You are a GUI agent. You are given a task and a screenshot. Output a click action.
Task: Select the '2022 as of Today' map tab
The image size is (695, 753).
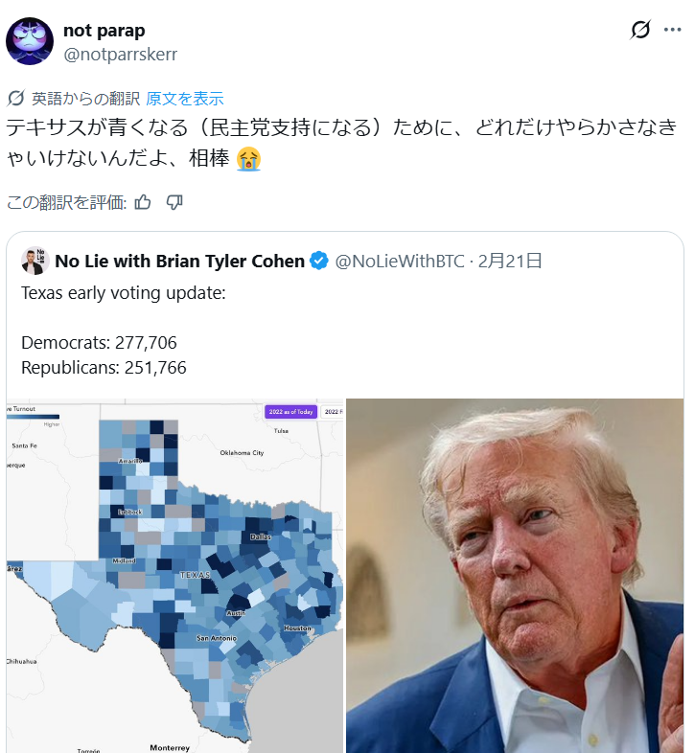[290, 412]
